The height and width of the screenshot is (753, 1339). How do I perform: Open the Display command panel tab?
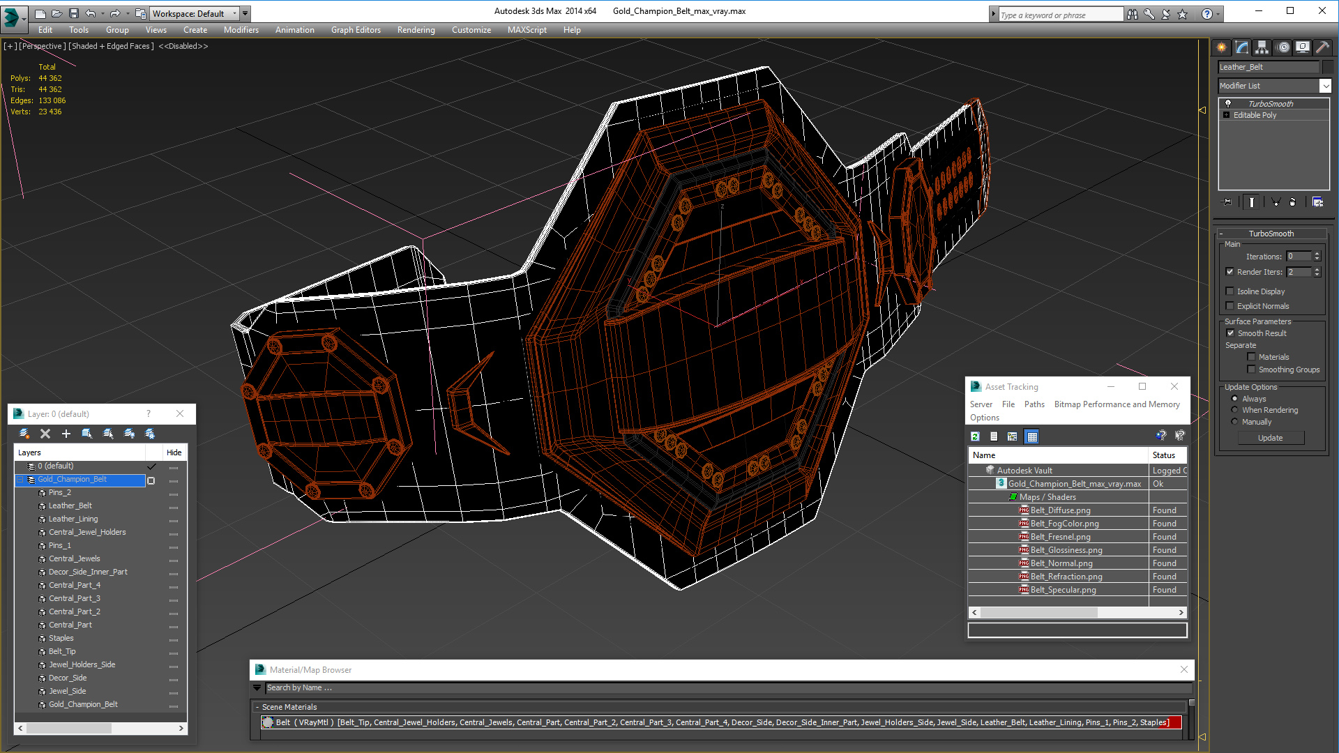pos(1303,47)
